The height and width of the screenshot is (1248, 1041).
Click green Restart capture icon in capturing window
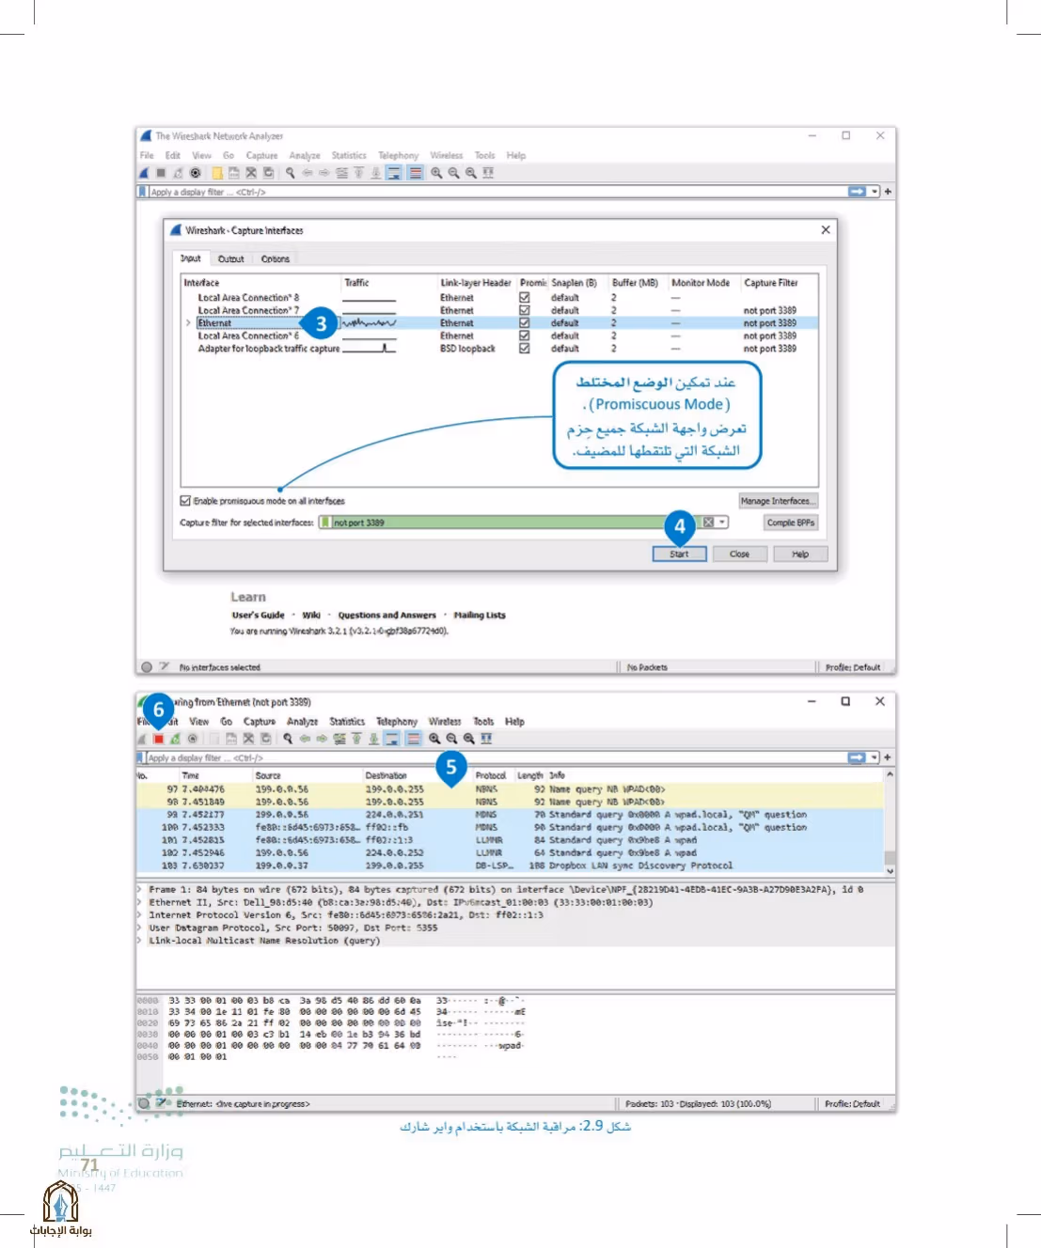point(176,739)
